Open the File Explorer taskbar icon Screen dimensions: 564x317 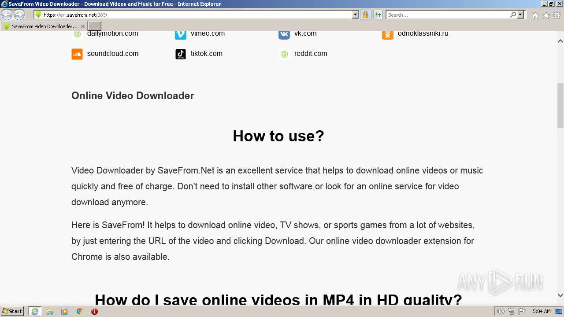tap(50, 311)
